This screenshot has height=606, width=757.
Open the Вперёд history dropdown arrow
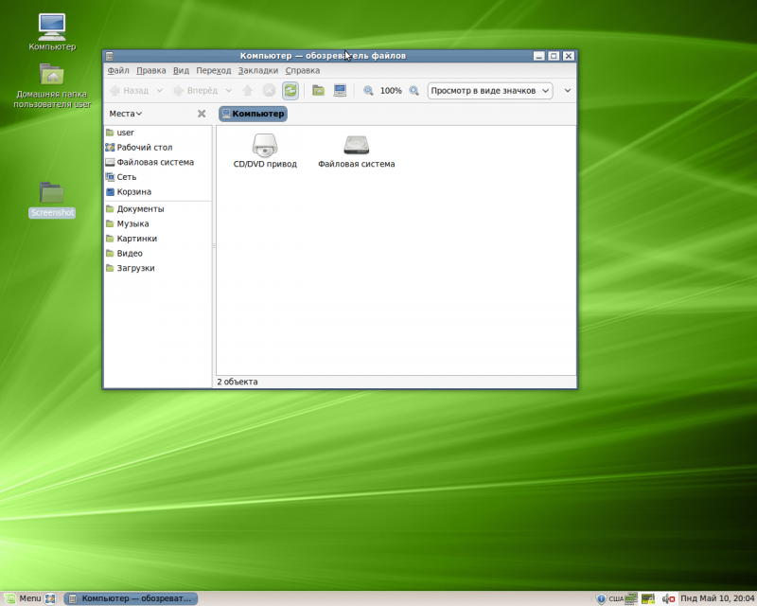tap(229, 90)
